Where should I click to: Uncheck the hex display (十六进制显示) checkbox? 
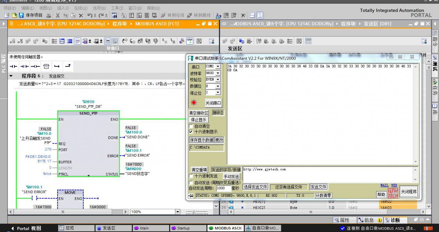[x=191, y=132]
